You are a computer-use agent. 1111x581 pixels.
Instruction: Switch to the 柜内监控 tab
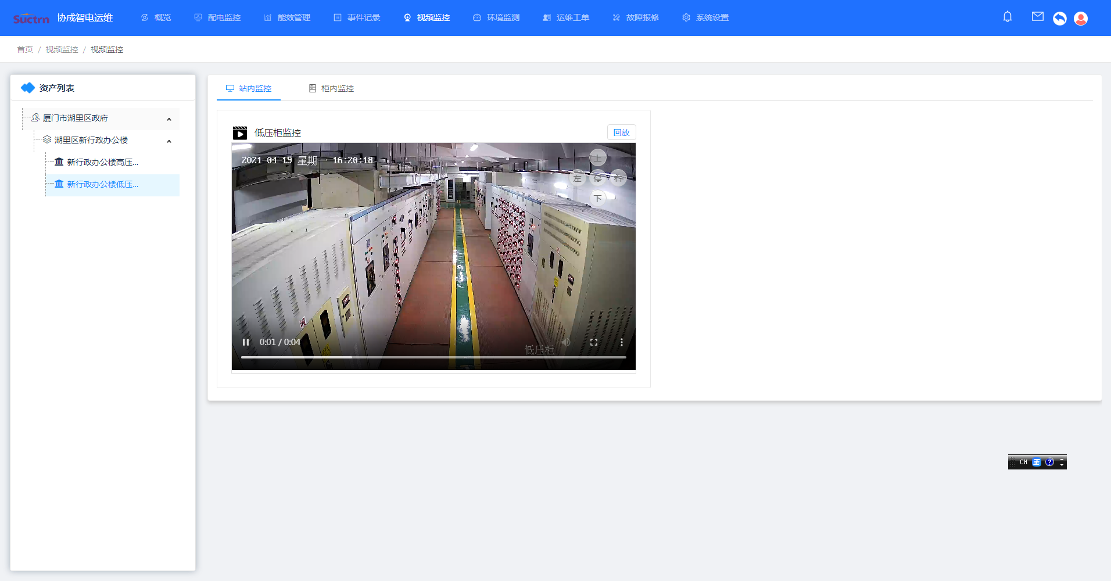(x=331, y=88)
